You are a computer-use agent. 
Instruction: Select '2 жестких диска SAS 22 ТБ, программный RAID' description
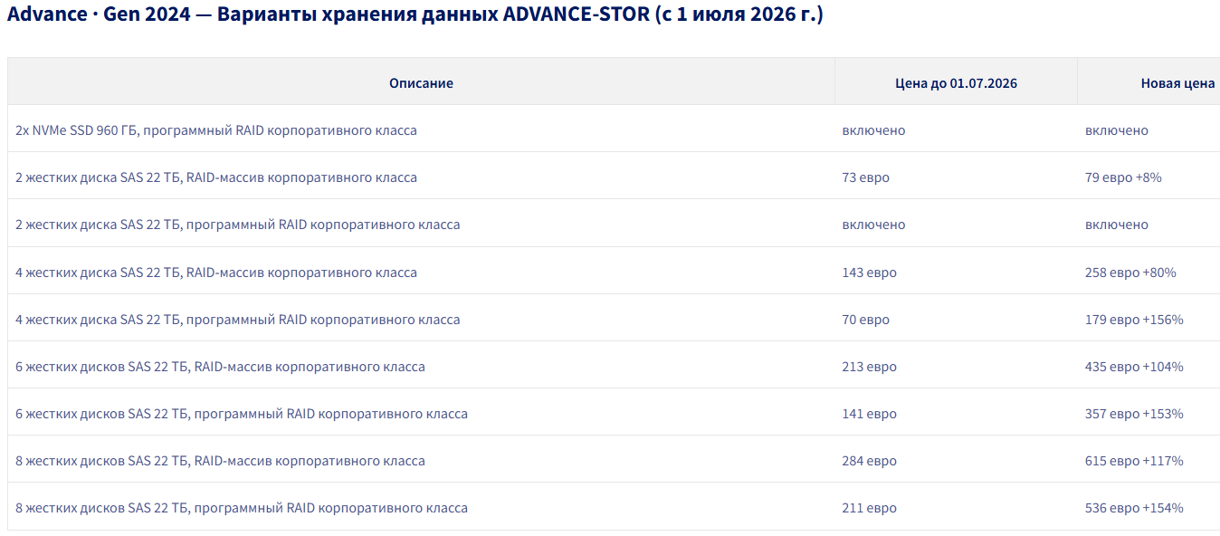pyautogui.click(x=237, y=225)
